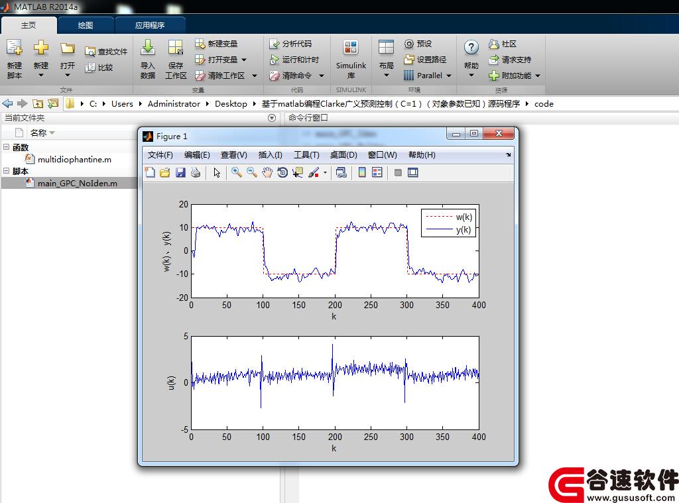
Task: Open Tools (工具) menu in Figure 1
Action: 306,155
